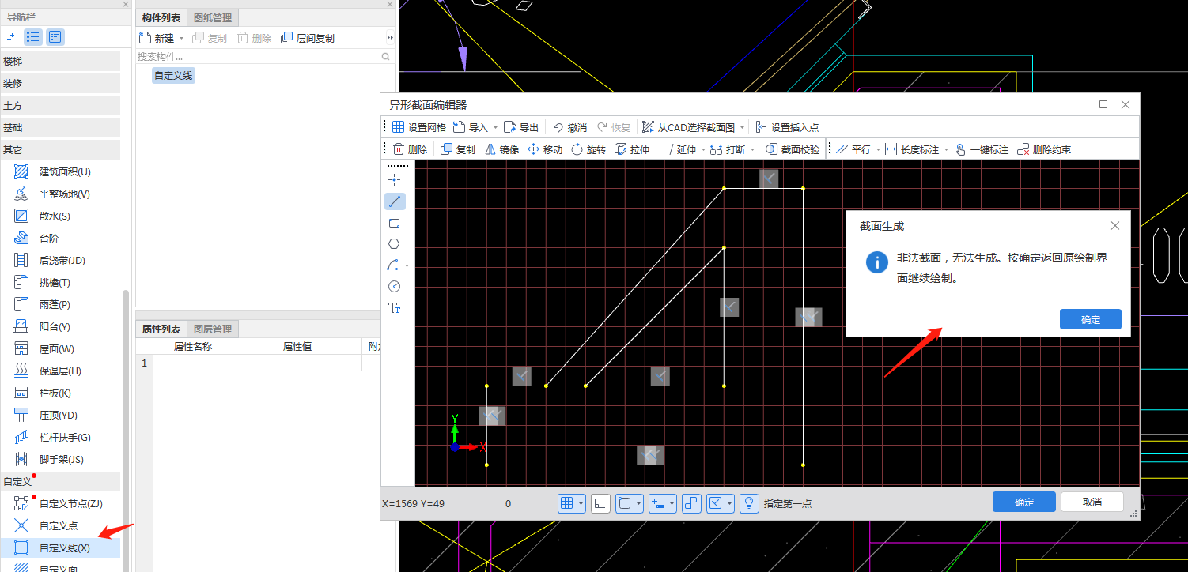Click 取消 in section editor footer

coord(1092,502)
